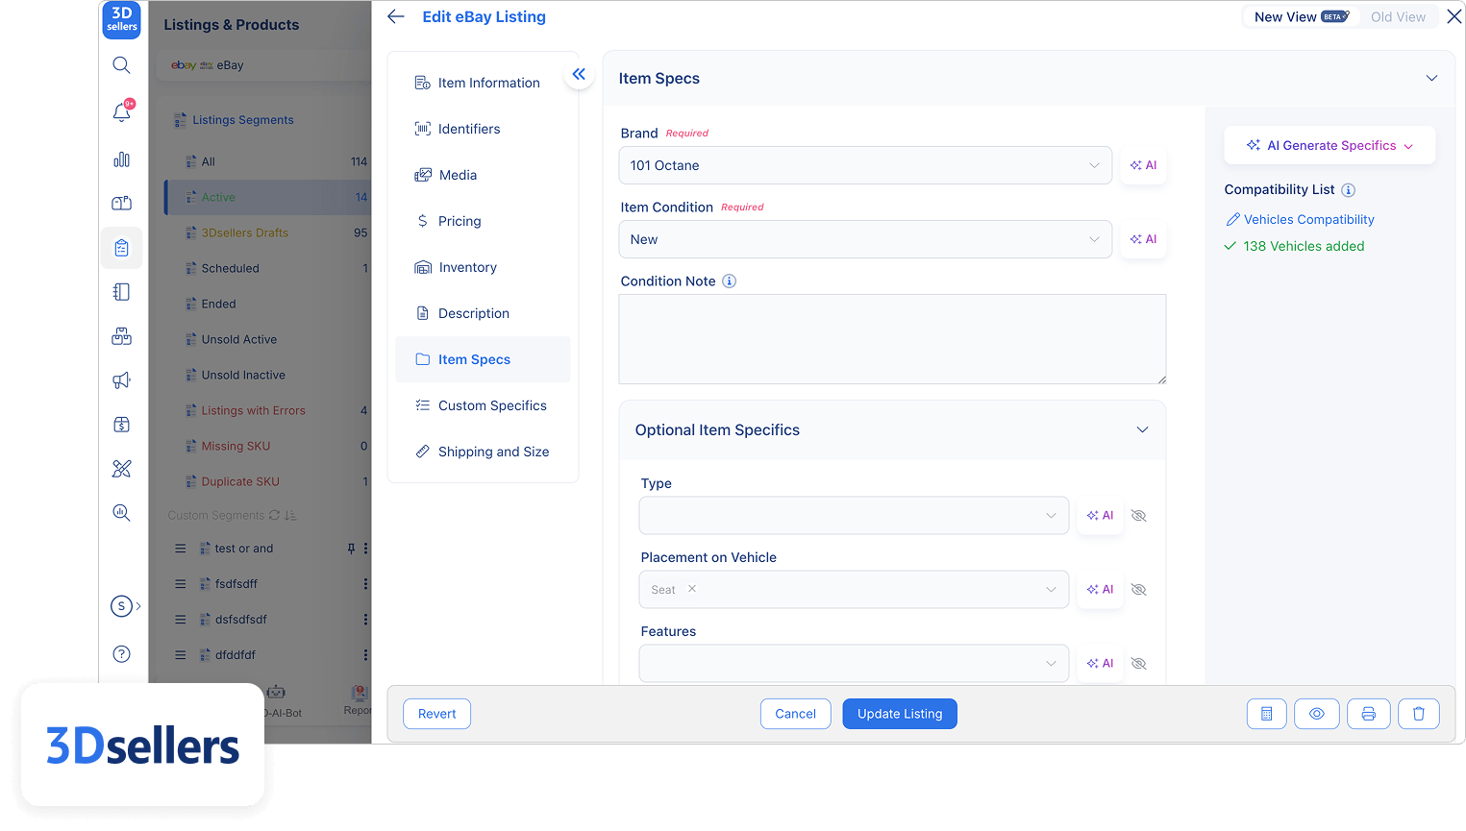Switch to New View
1466x831 pixels.
[x=1302, y=17]
